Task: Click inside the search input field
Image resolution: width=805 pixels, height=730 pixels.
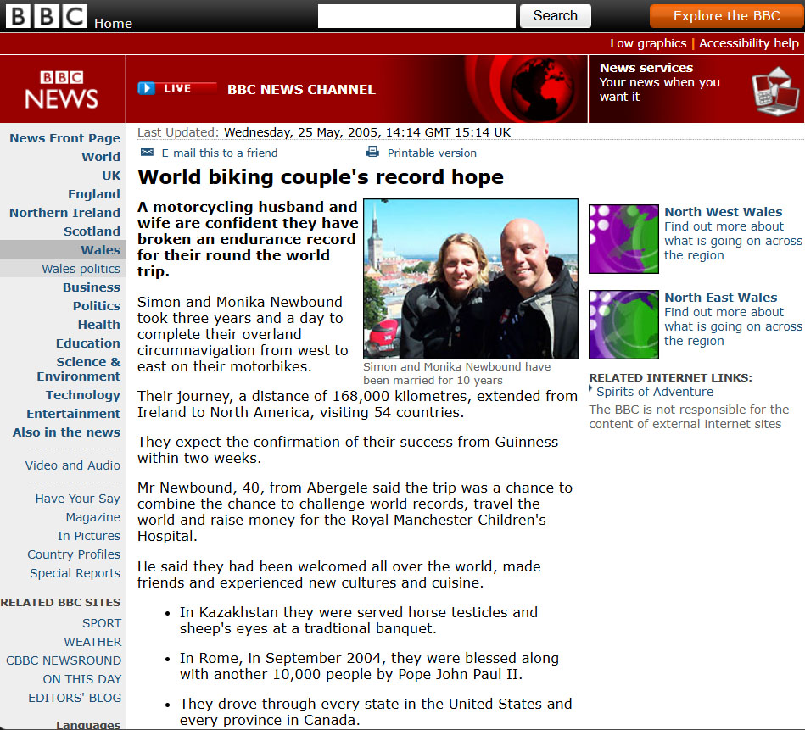Action: click(x=416, y=15)
